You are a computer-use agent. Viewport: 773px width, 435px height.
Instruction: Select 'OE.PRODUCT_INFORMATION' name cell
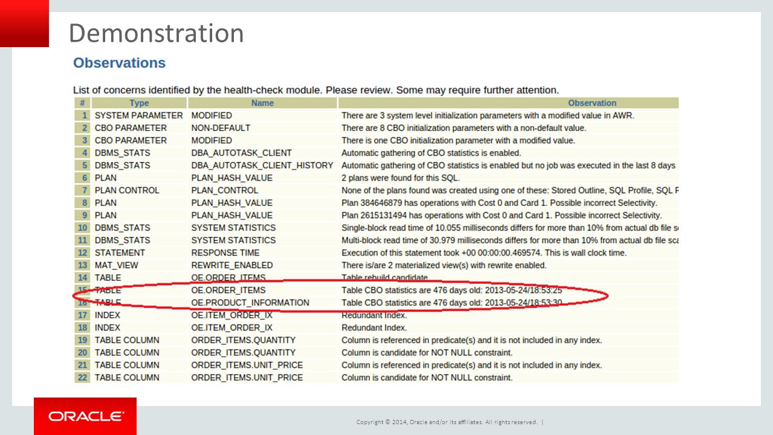262,303
